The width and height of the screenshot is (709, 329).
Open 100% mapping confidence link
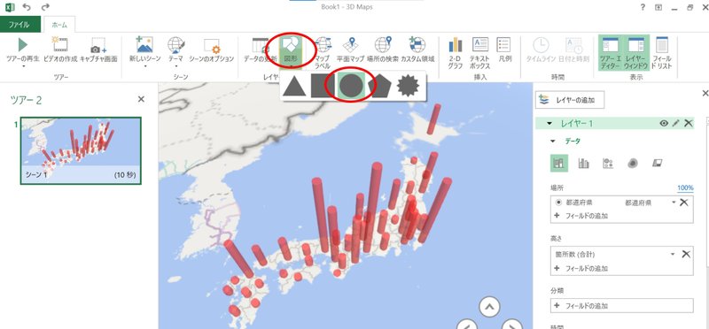point(685,187)
